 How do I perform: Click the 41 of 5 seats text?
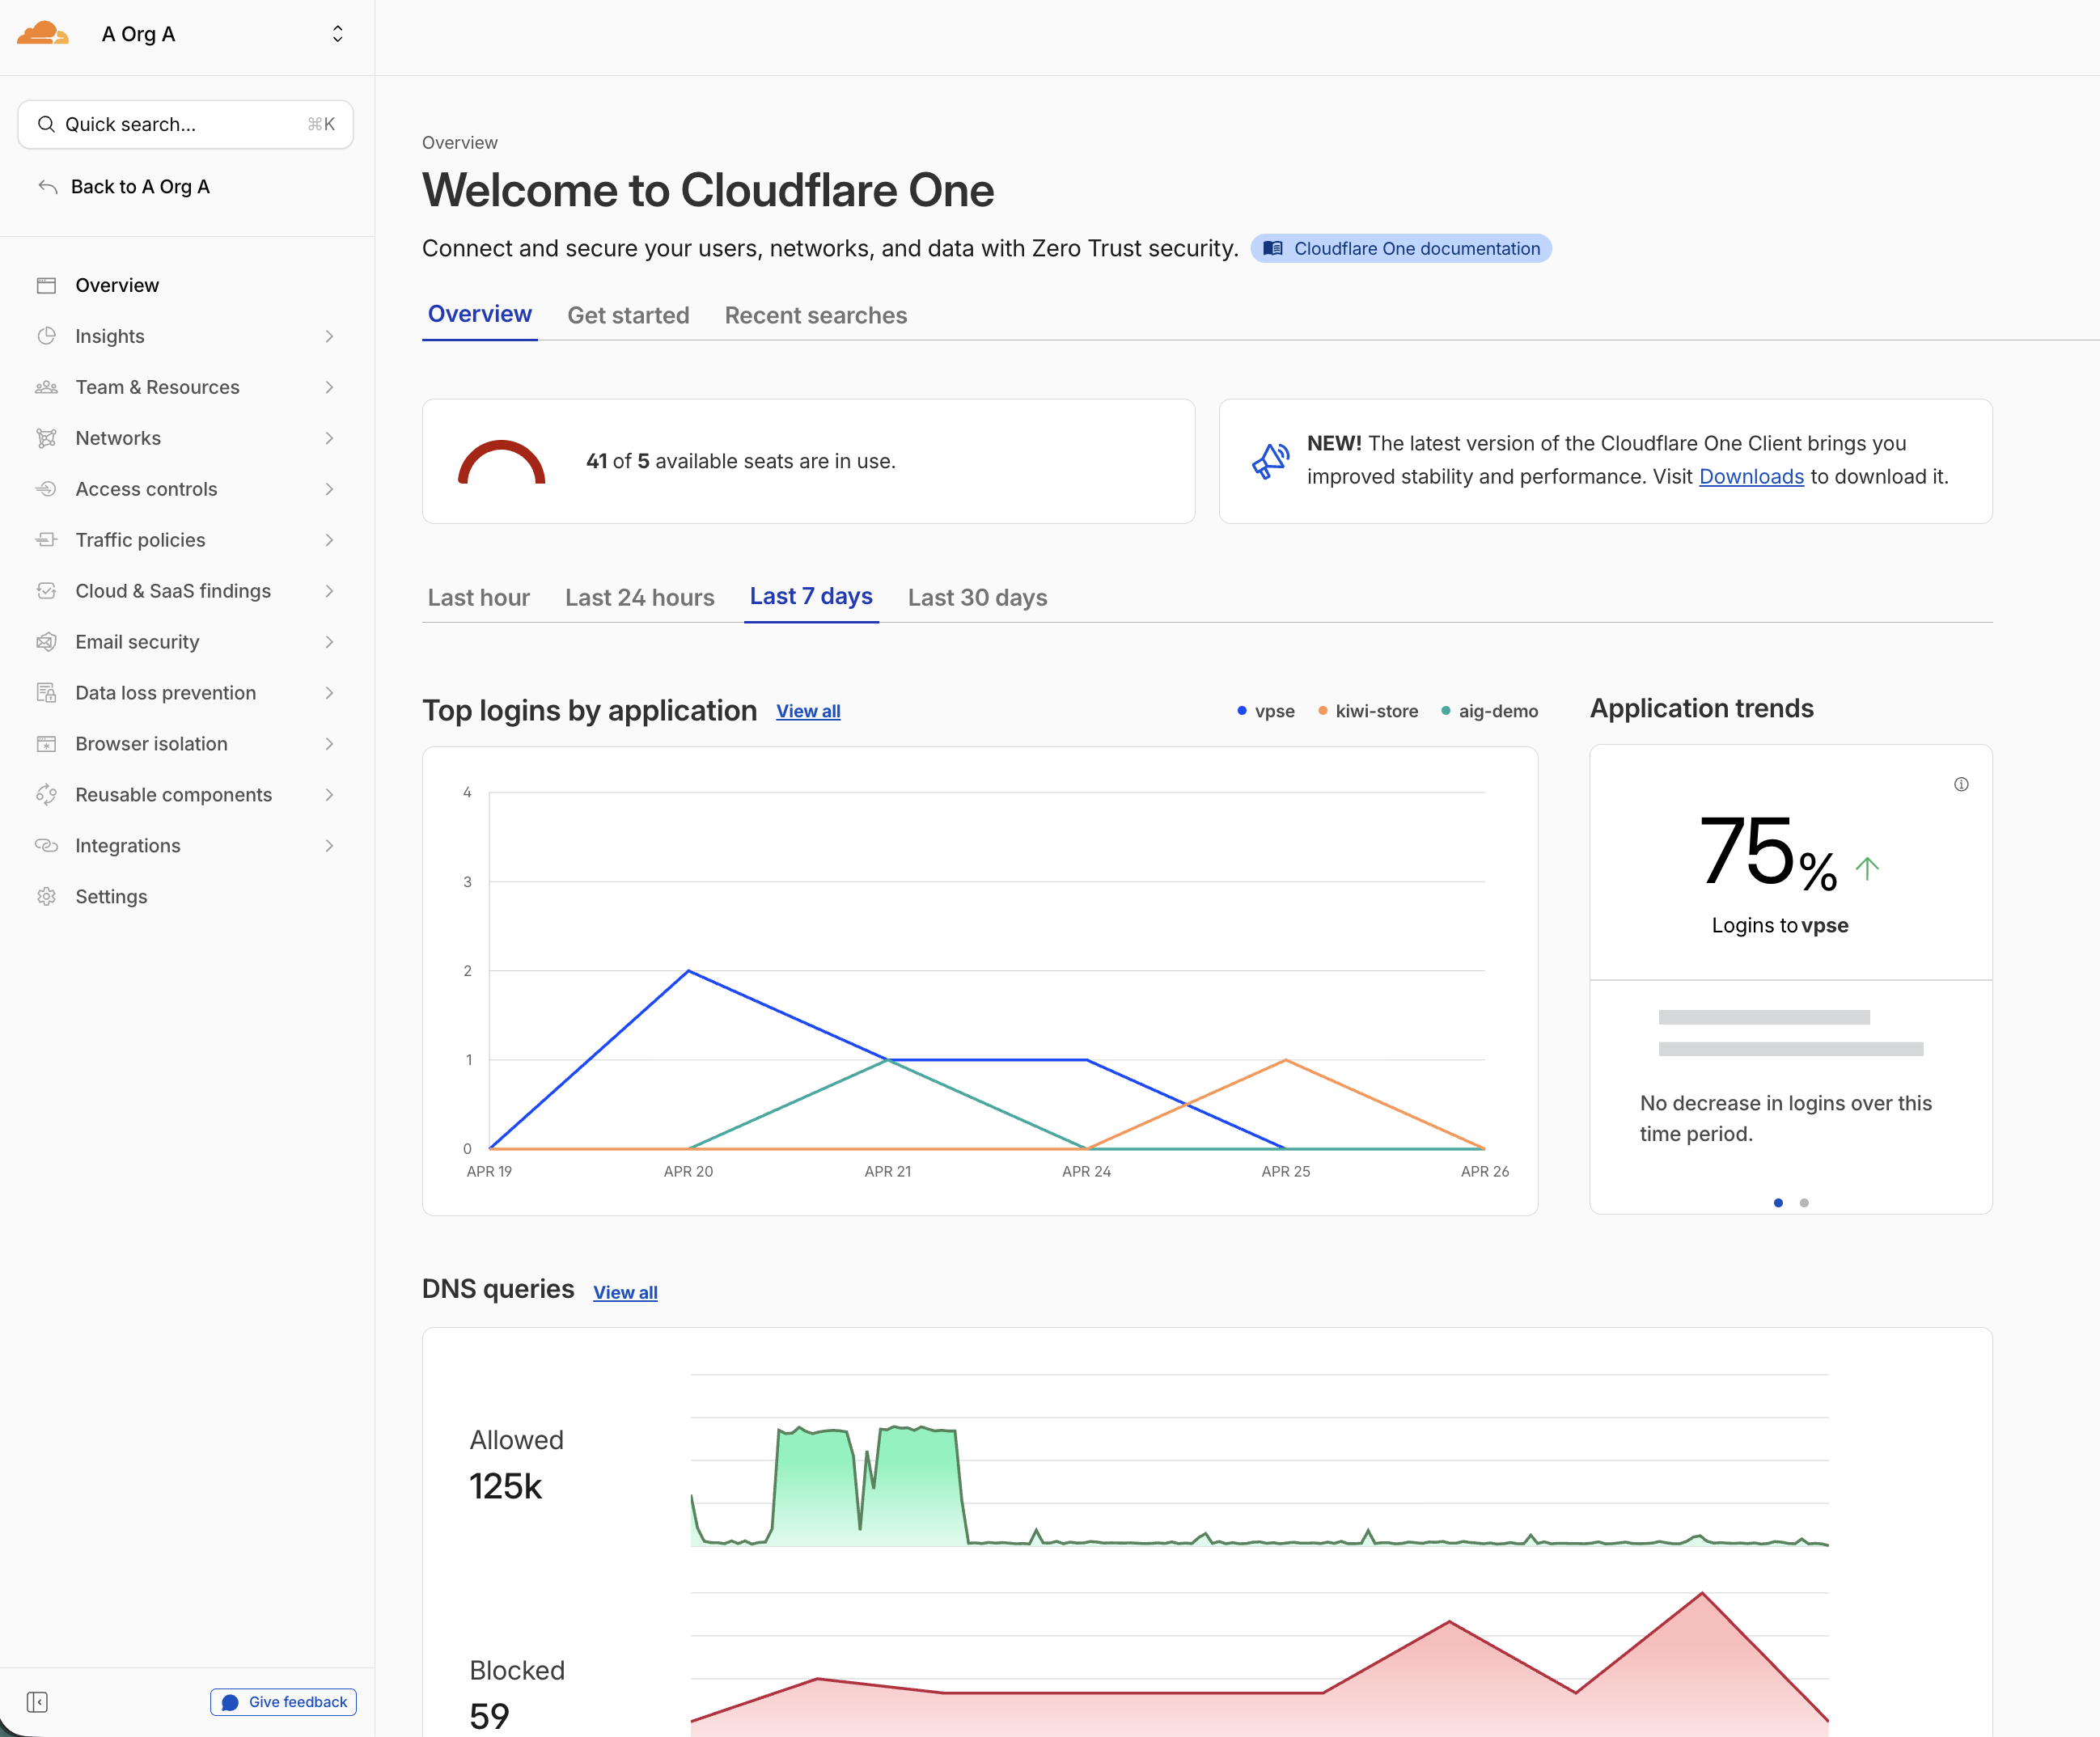[x=740, y=462]
